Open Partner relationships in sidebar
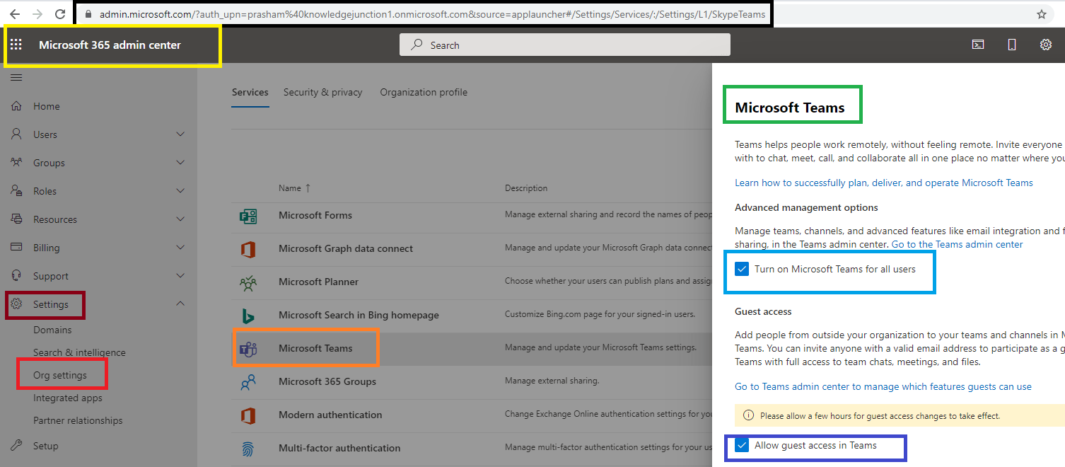Image resolution: width=1065 pixels, height=467 pixels. pyautogui.click(x=78, y=420)
